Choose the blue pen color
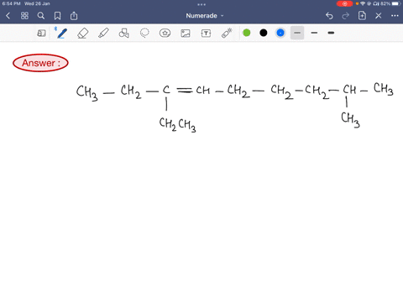The height and width of the screenshot is (302, 403). coord(280,33)
